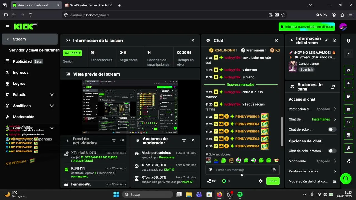Expand the Estudio sidebar section
The image size is (356, 200).
[52, 95]
